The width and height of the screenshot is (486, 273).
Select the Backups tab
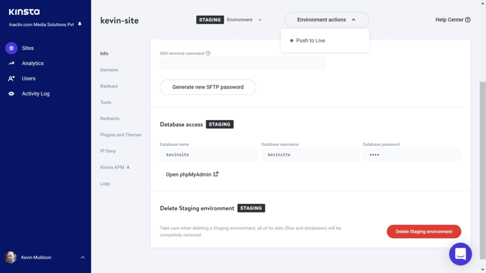tap(109, 86)
